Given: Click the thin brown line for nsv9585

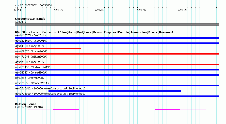Looking at the screenshot, I should [x=117, y=80].
